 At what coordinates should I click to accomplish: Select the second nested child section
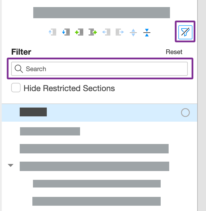pos(96,201)
